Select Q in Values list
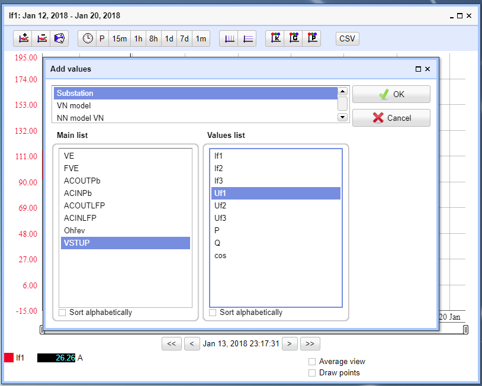The height and width of the screenshot is (386, 482). click(x=276, y=243)
